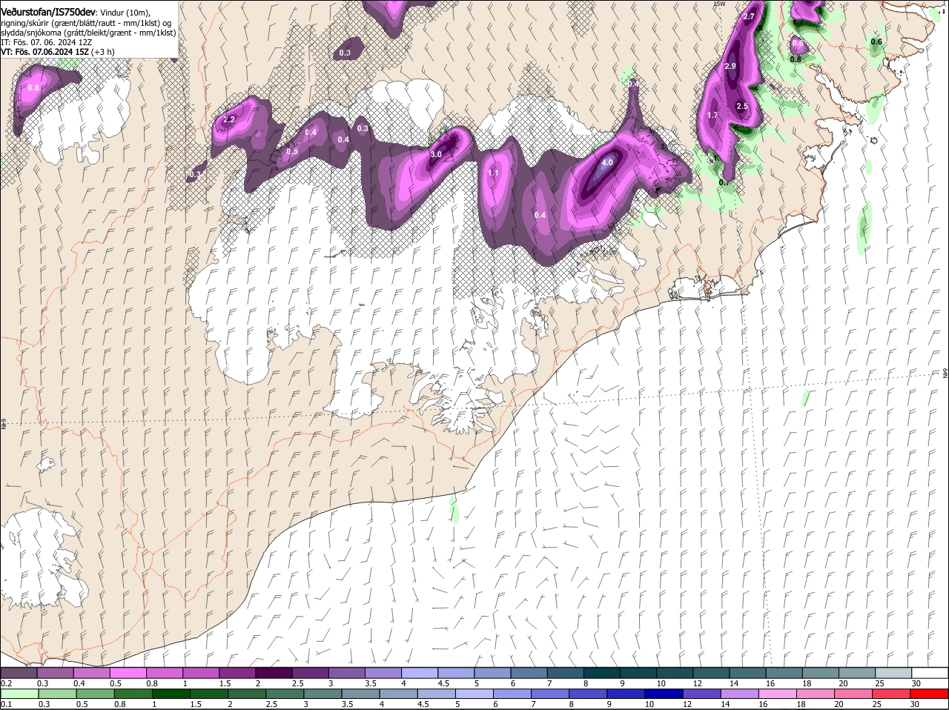Pick the grey-green 3 swatch in lower legend

[323, 694]
